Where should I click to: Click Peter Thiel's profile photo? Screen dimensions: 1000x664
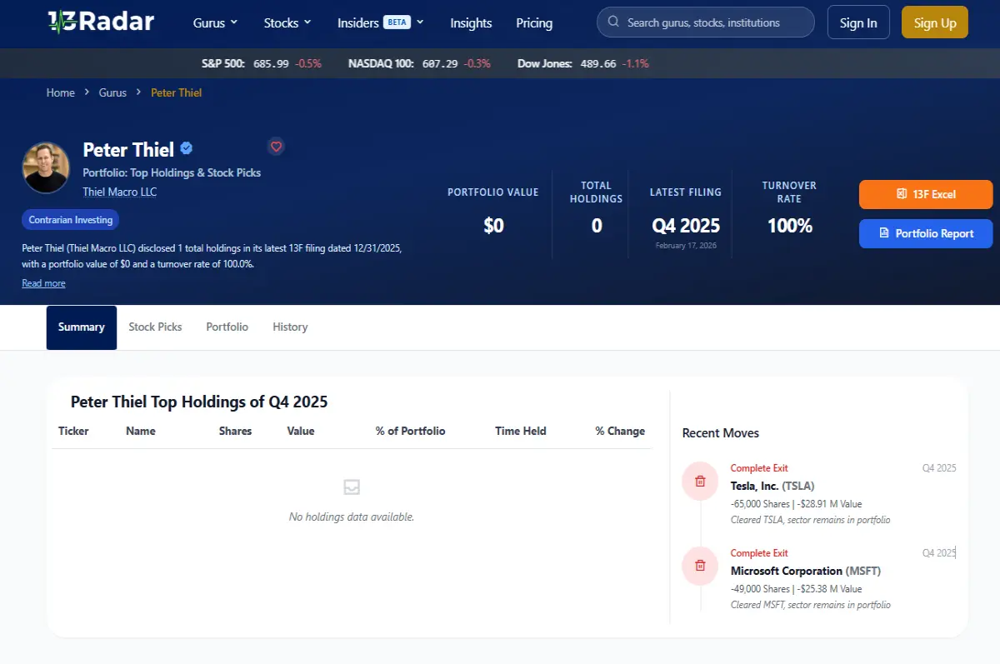pyautogui.click(x=46, y=167)
